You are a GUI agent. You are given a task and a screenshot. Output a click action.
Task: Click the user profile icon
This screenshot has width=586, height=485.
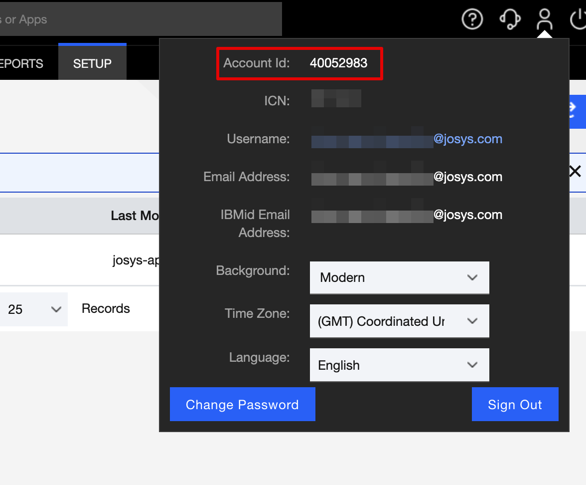(x=544, y=19)
